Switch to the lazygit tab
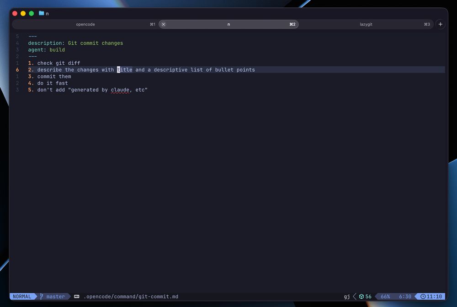This screenshot has width=457, height=307. coord(366,24)
